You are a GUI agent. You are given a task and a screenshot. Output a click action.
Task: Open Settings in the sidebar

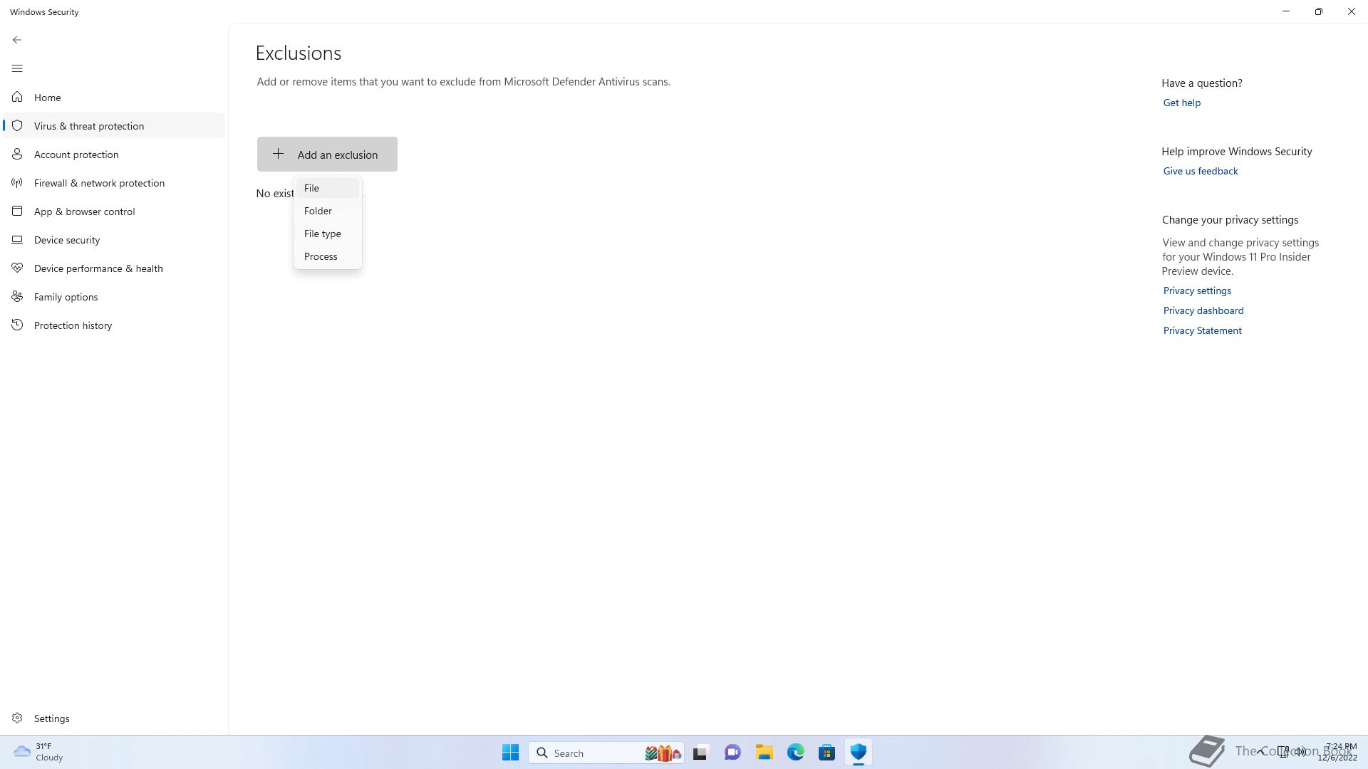[114, 718]
